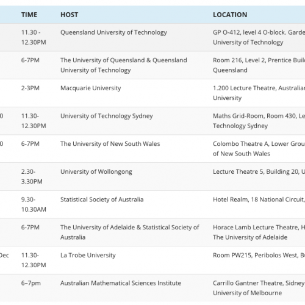This screenshot has height=305, width=305.
Task: Select the Queensland University of Technology host cell
Action: (113, 32)
